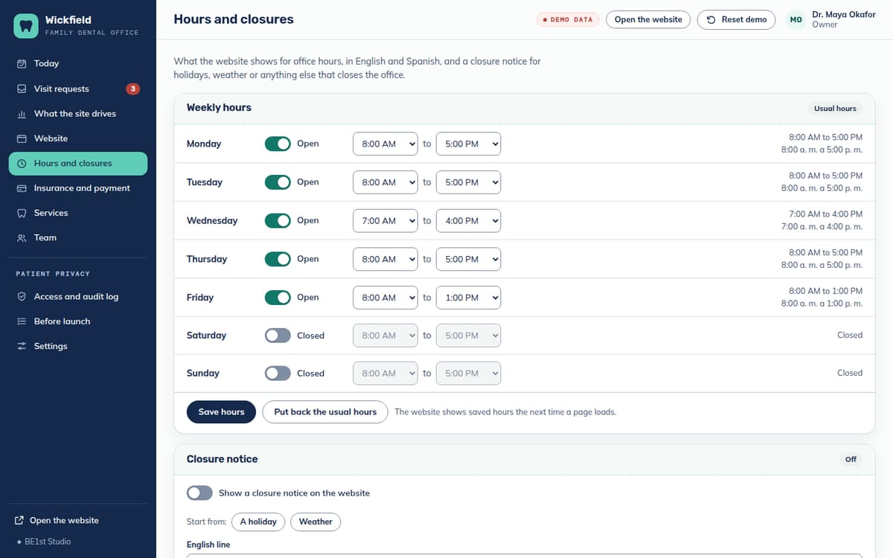
Task: Open Access and audit log
Action: pos(78,297)
